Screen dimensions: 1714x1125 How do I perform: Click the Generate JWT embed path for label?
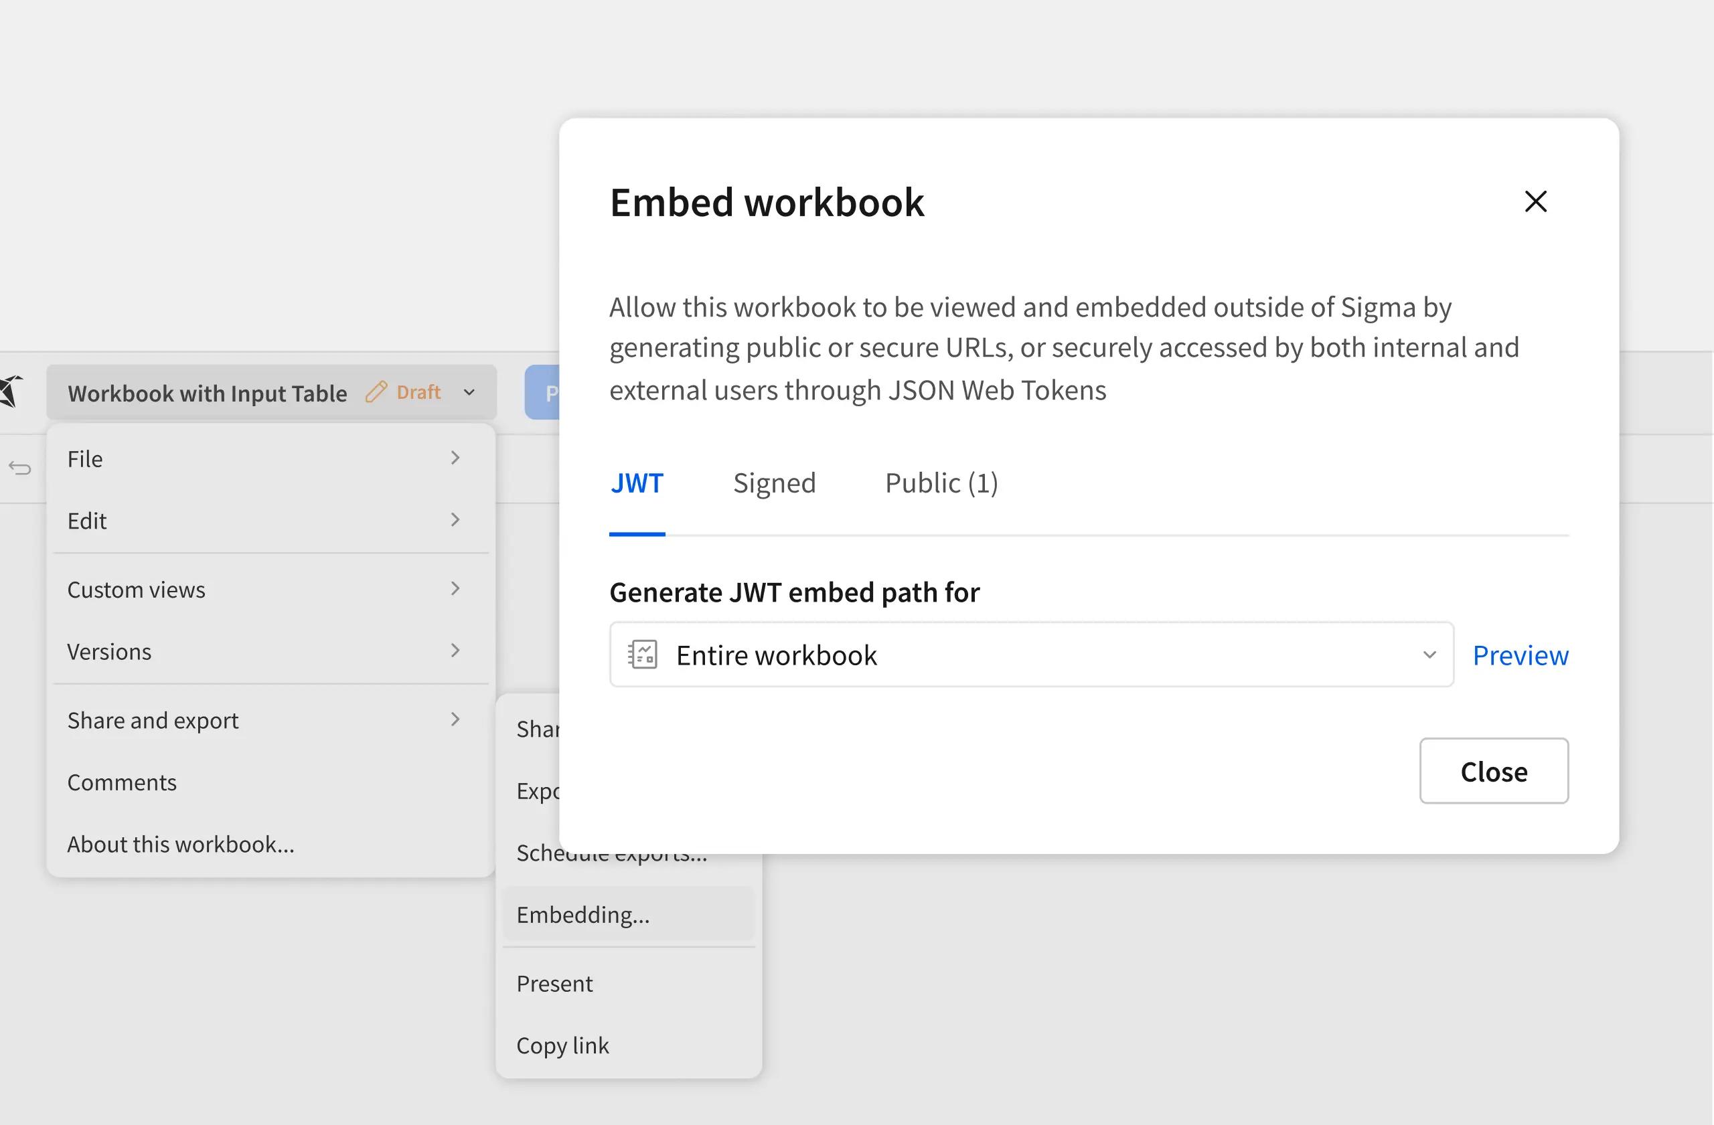click(794, 592)
